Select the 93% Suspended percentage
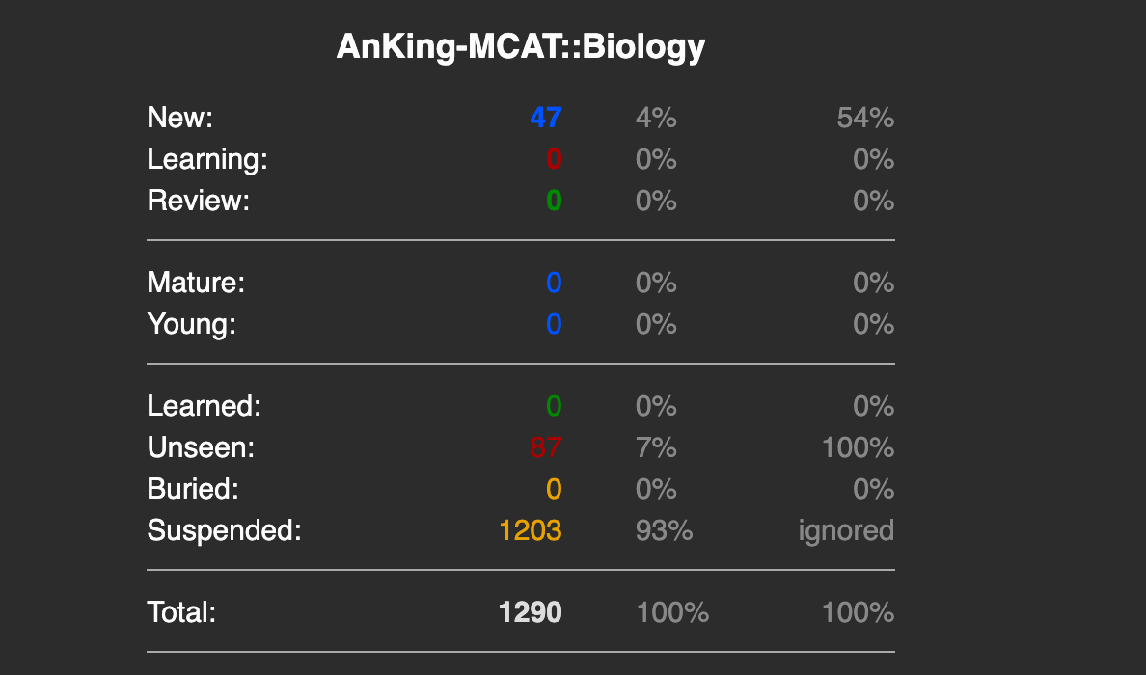 pyautogui.click(x=664, y=530)
